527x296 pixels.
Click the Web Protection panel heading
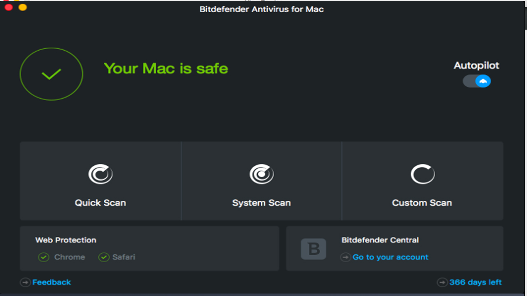point(66,240)
